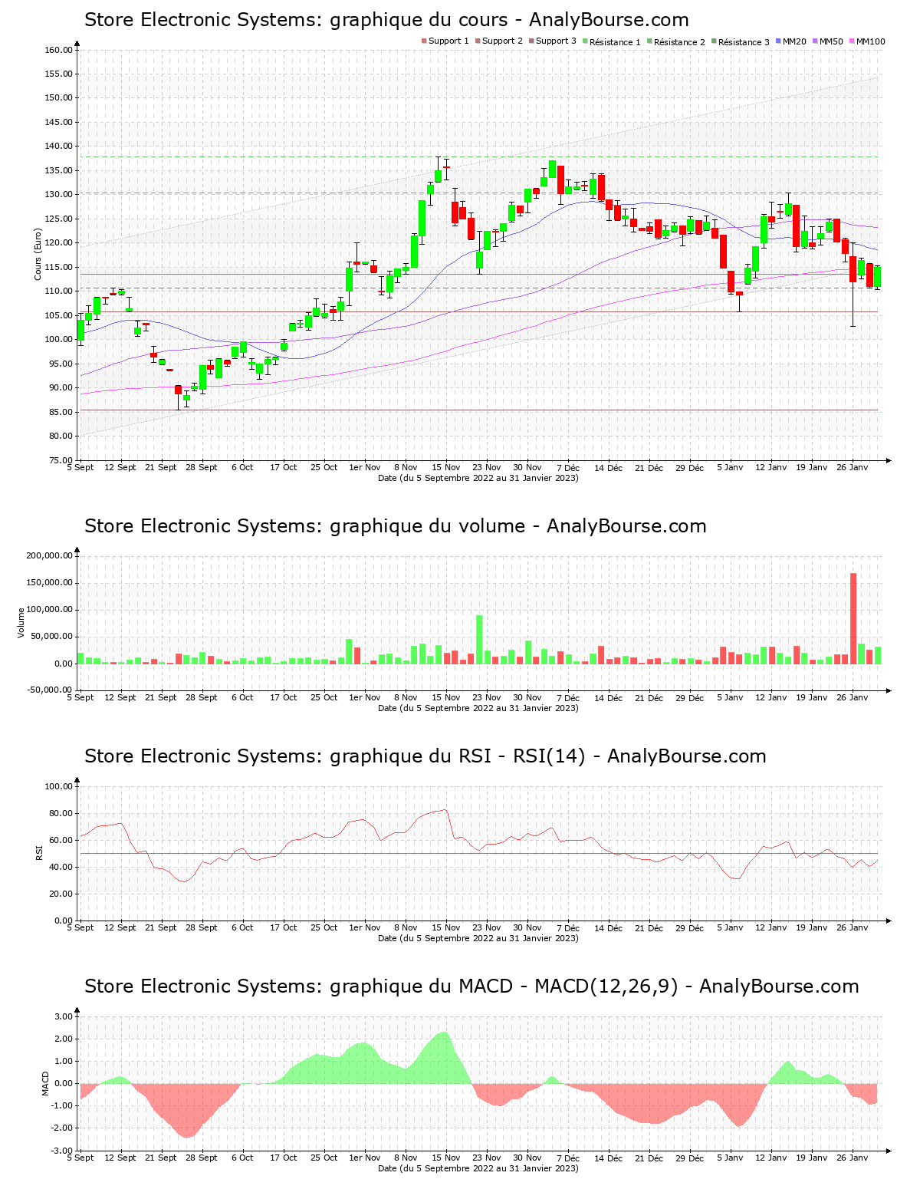Viewport: 920px width, 1189px height.
Task: Click the Support 3 legend entry
Action: 553,41
